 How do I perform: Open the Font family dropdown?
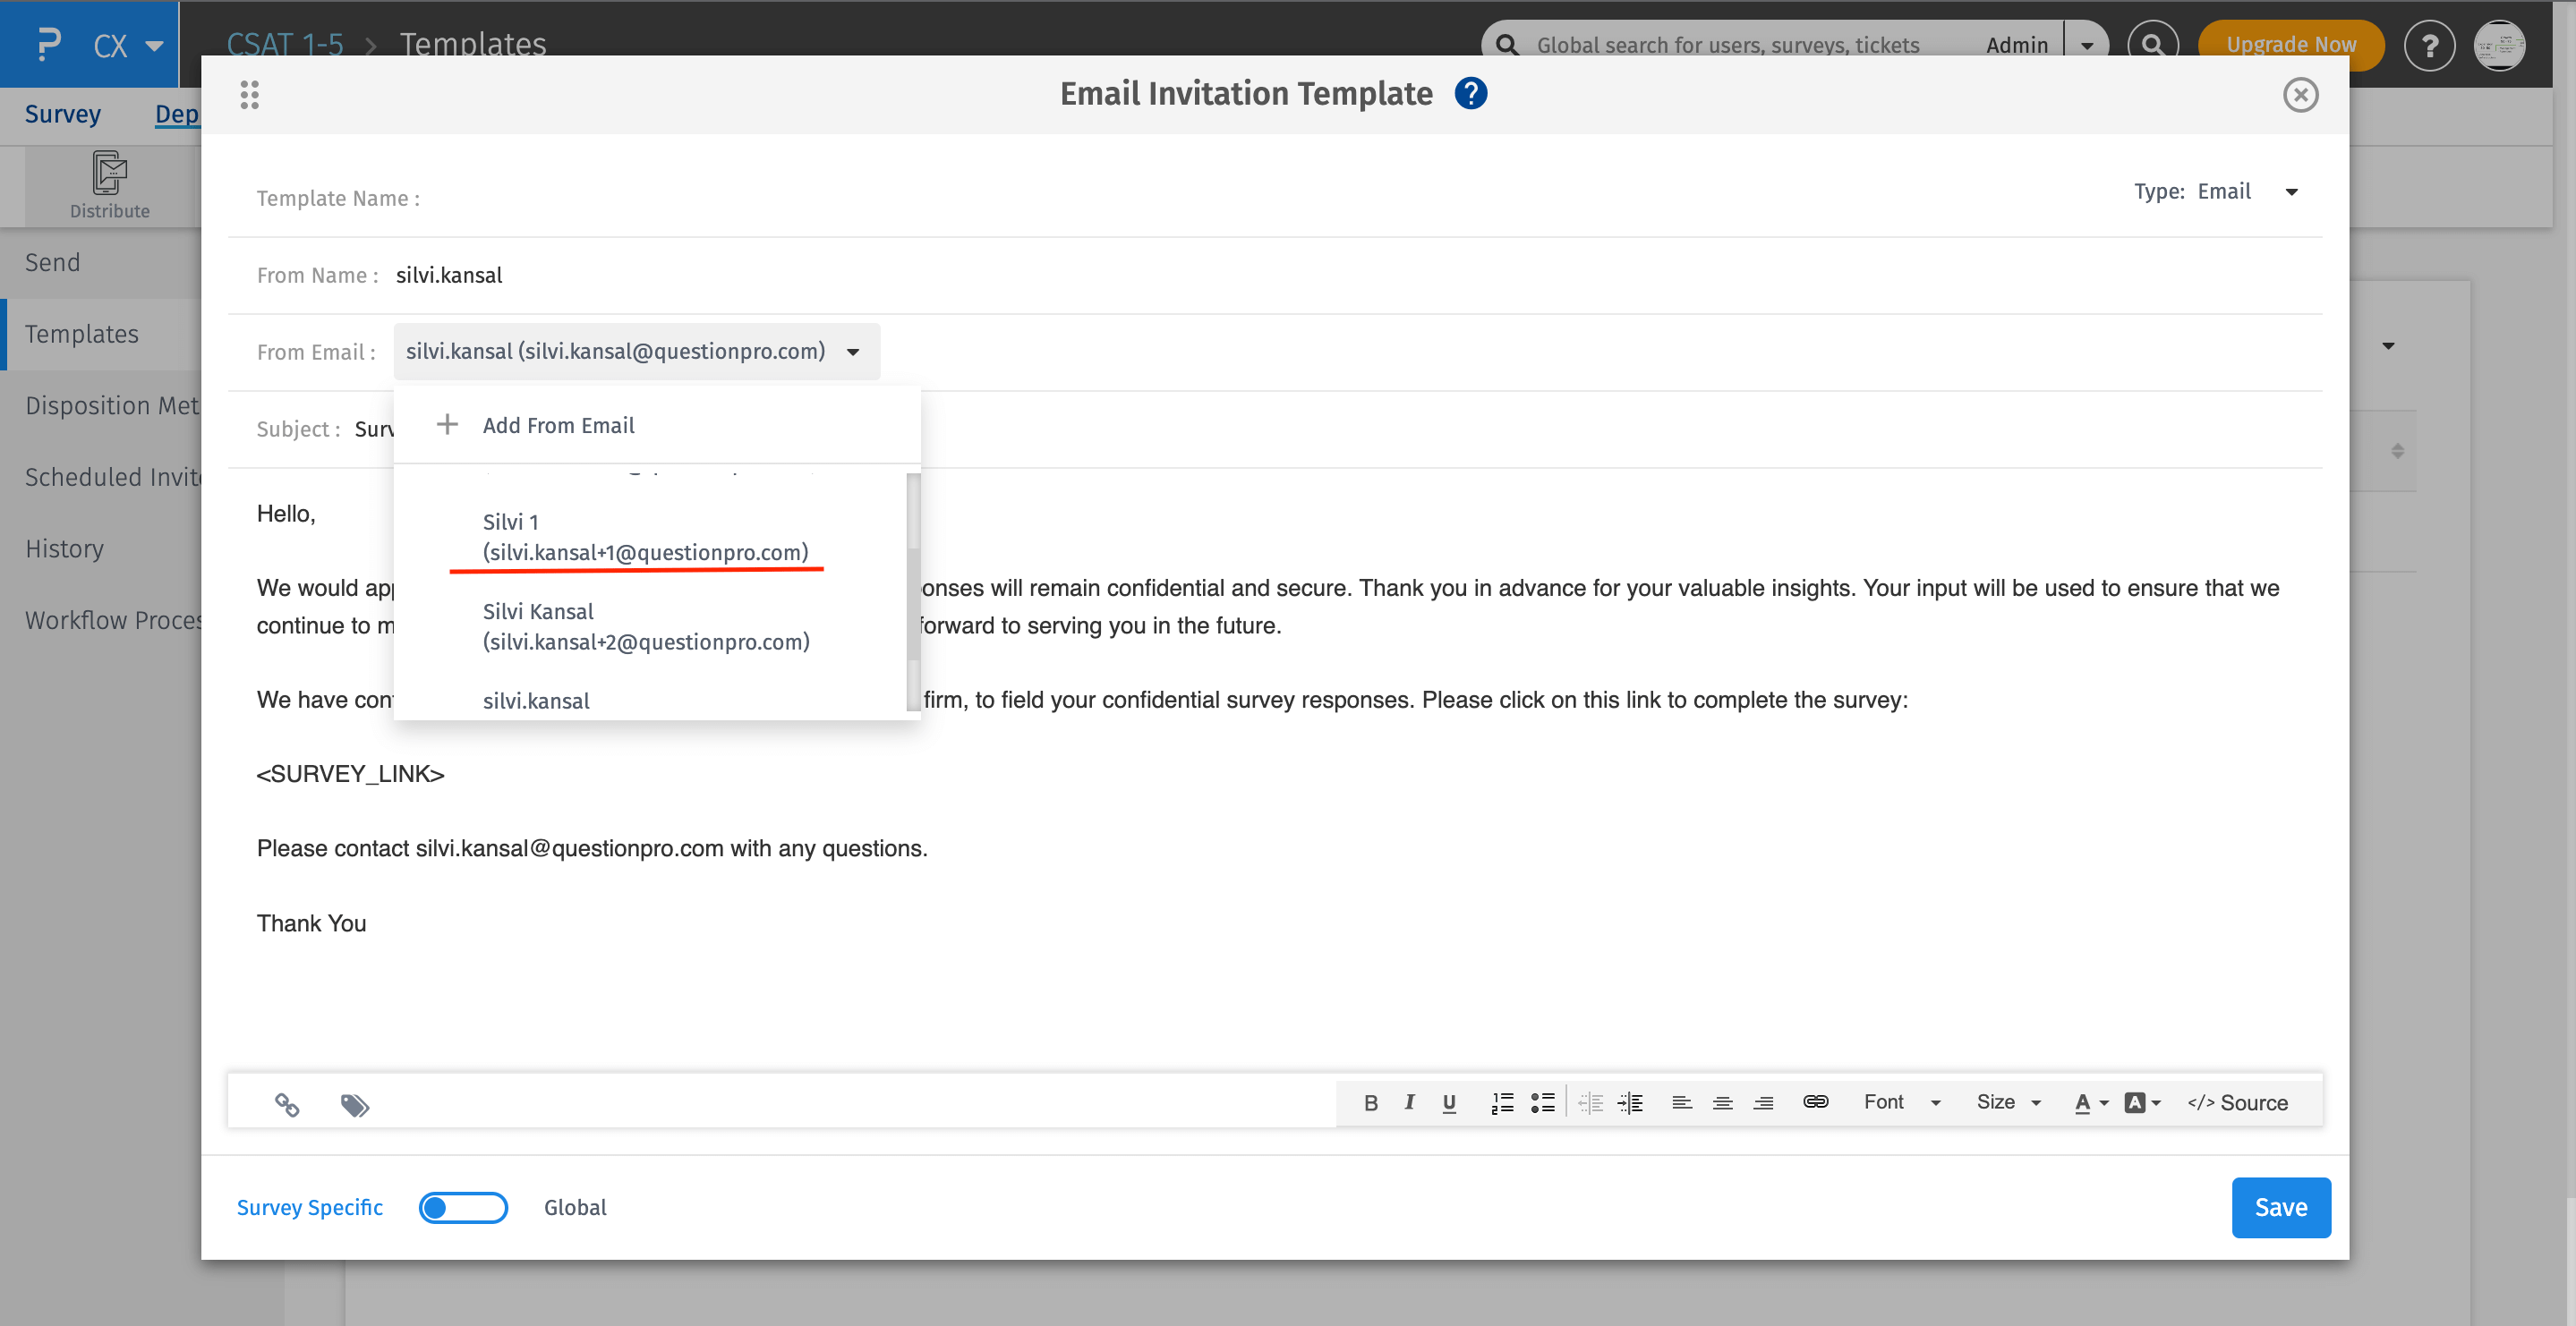[1899, 1103]
